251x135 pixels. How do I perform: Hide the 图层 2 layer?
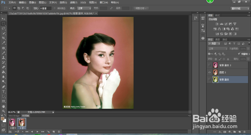(209, 72)
